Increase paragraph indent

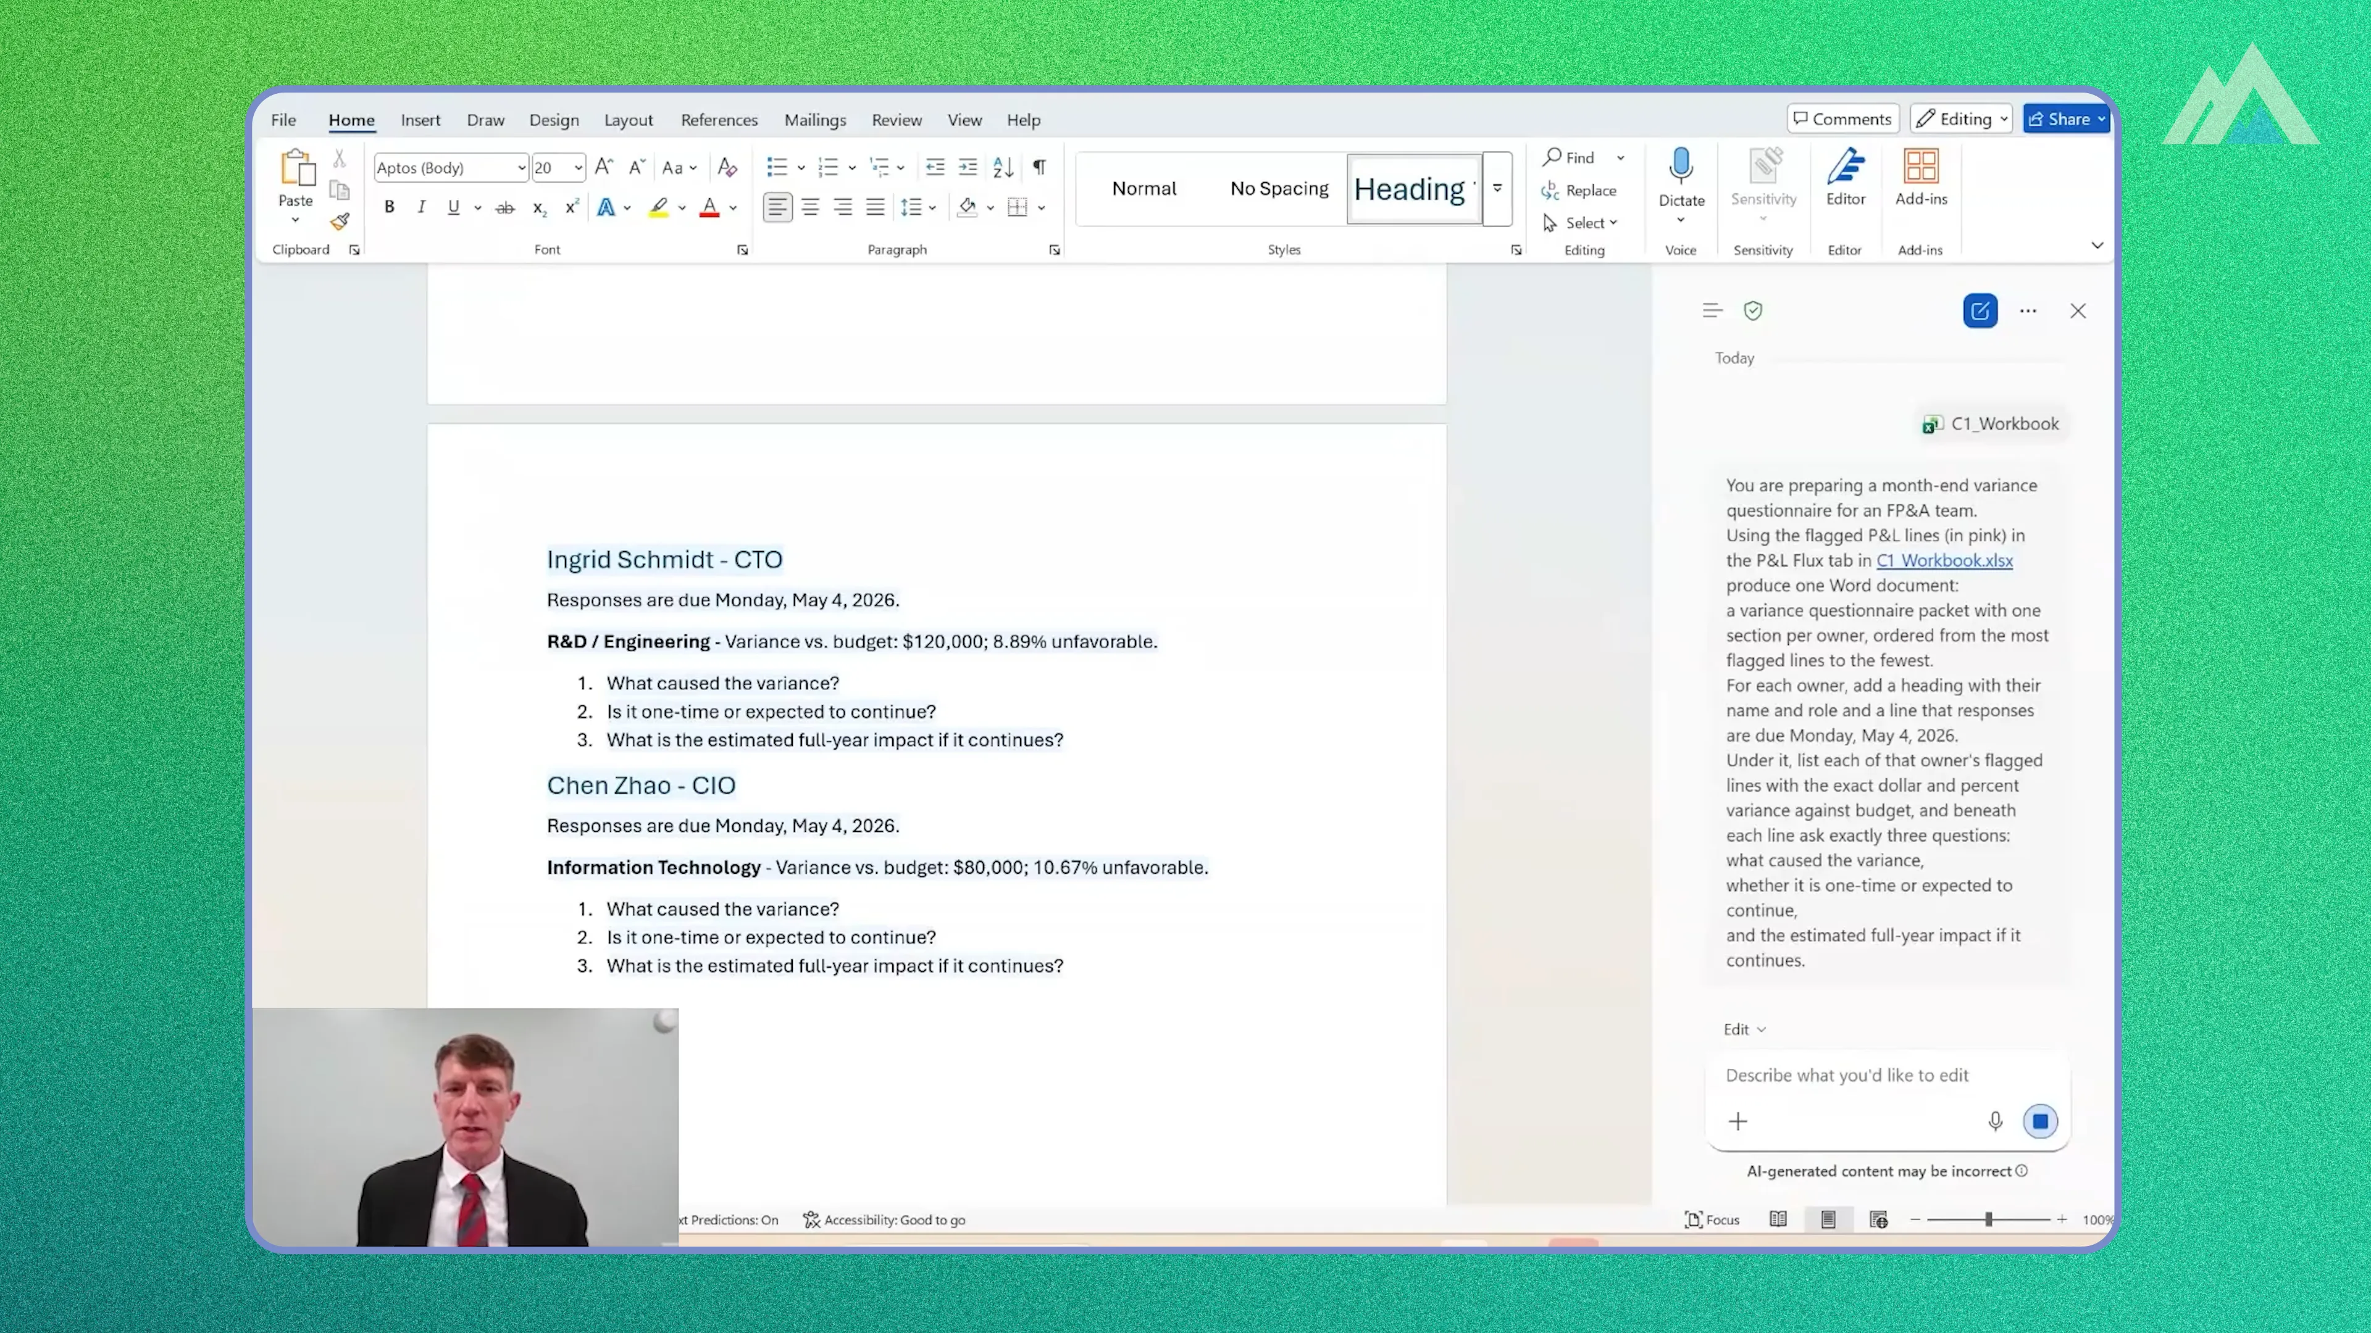968,167
